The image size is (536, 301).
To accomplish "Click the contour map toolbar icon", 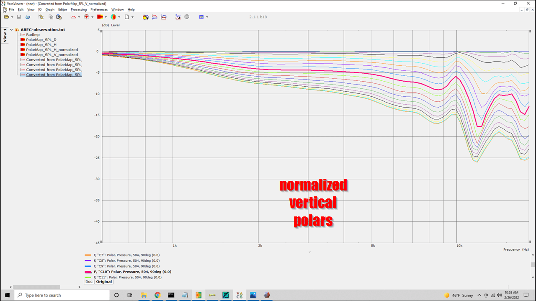I will (100, 17).
